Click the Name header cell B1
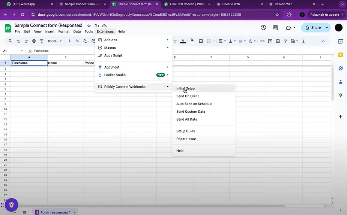 point(65,63)
